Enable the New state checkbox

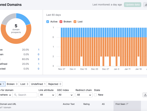95,95
